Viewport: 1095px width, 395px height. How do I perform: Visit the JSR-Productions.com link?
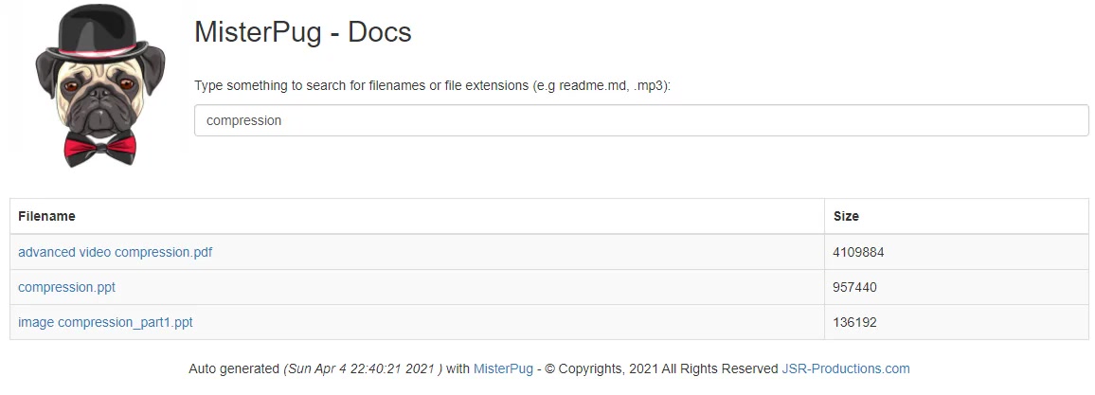pos(846,368)
